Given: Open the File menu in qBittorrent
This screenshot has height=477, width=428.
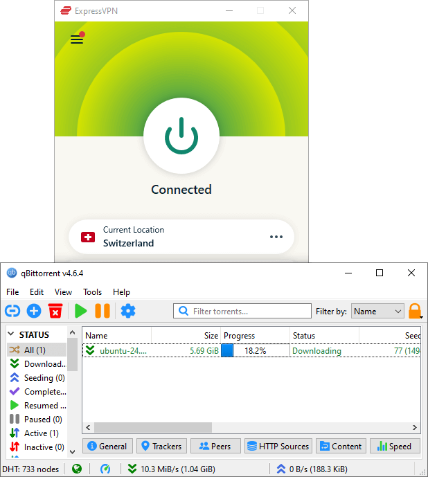Looking at the screenshot, I should tap(12, 292).
